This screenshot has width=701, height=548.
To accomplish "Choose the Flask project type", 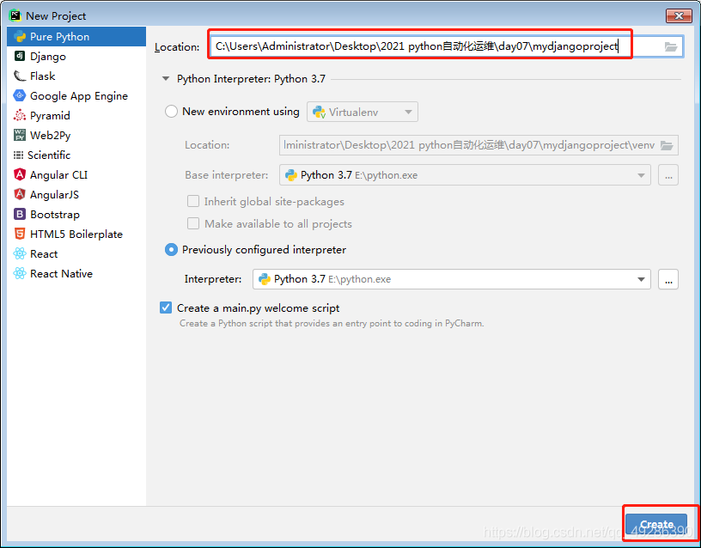I will [76, 76].
